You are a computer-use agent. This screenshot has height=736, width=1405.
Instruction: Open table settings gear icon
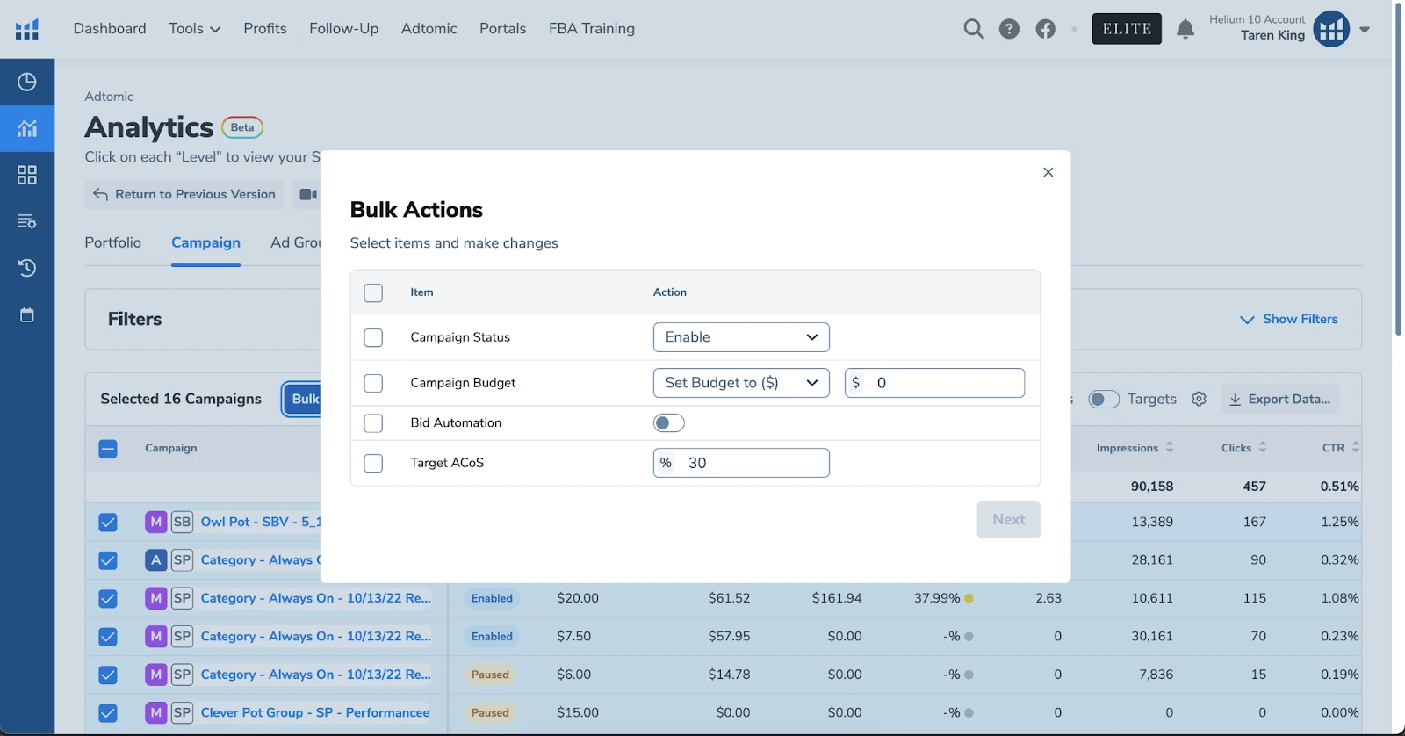point(1199,399)
